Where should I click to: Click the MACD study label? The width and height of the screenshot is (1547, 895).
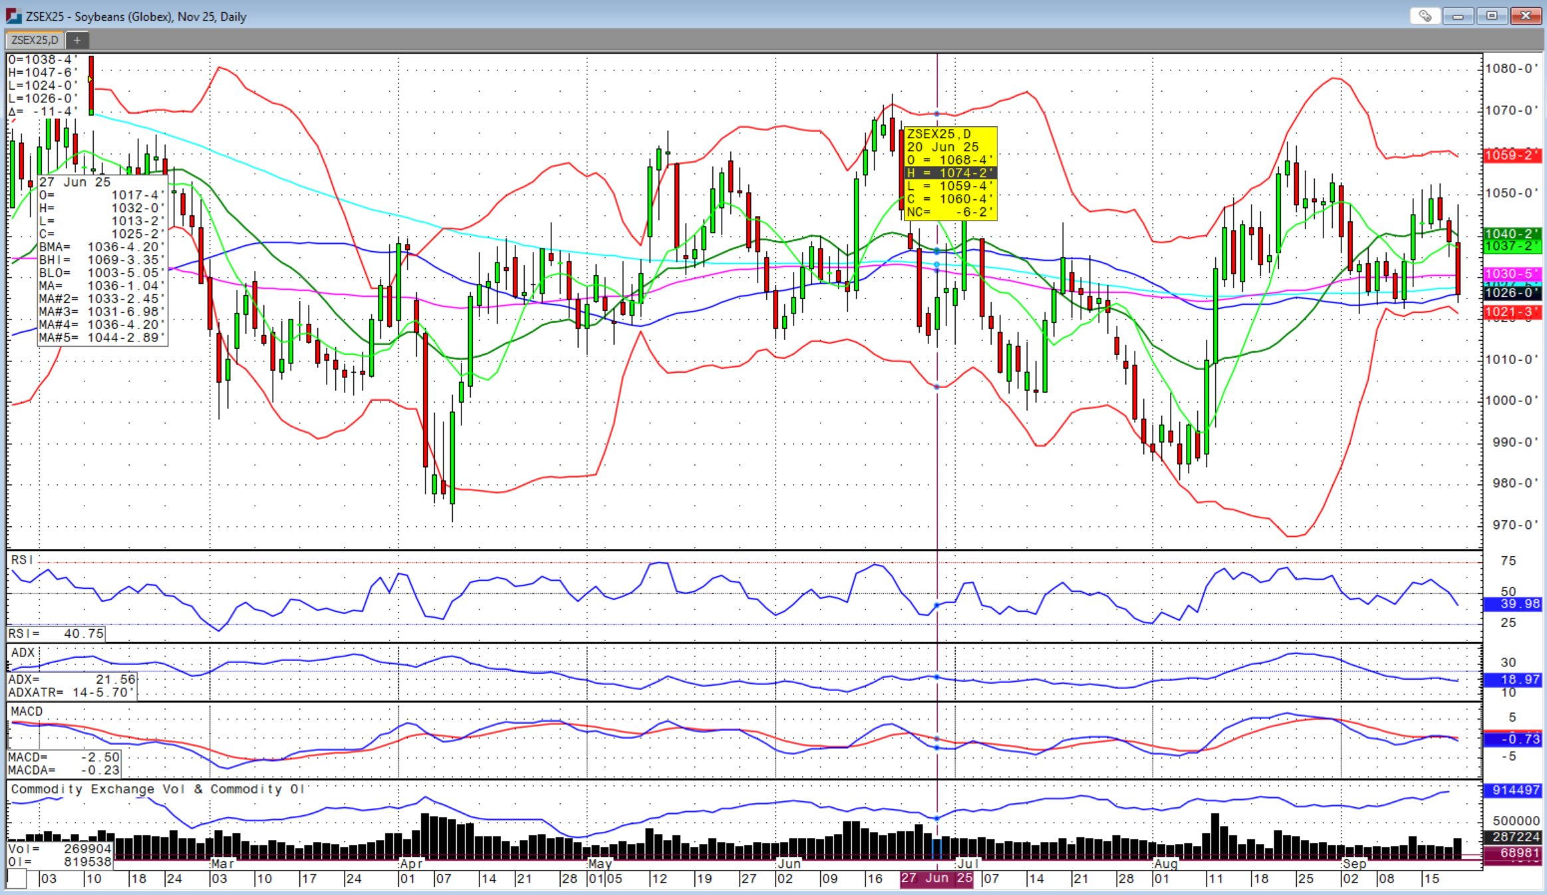27,712
